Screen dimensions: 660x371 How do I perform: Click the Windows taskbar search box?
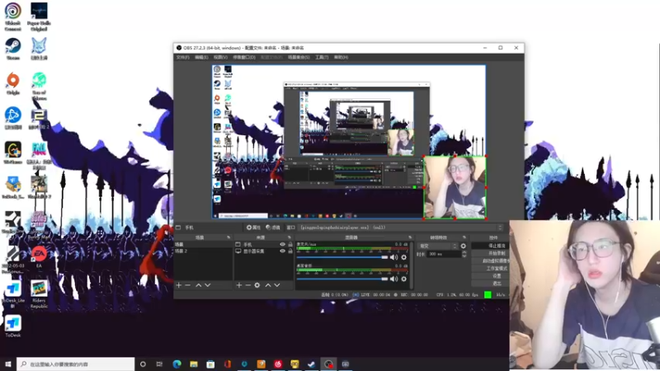76,364
